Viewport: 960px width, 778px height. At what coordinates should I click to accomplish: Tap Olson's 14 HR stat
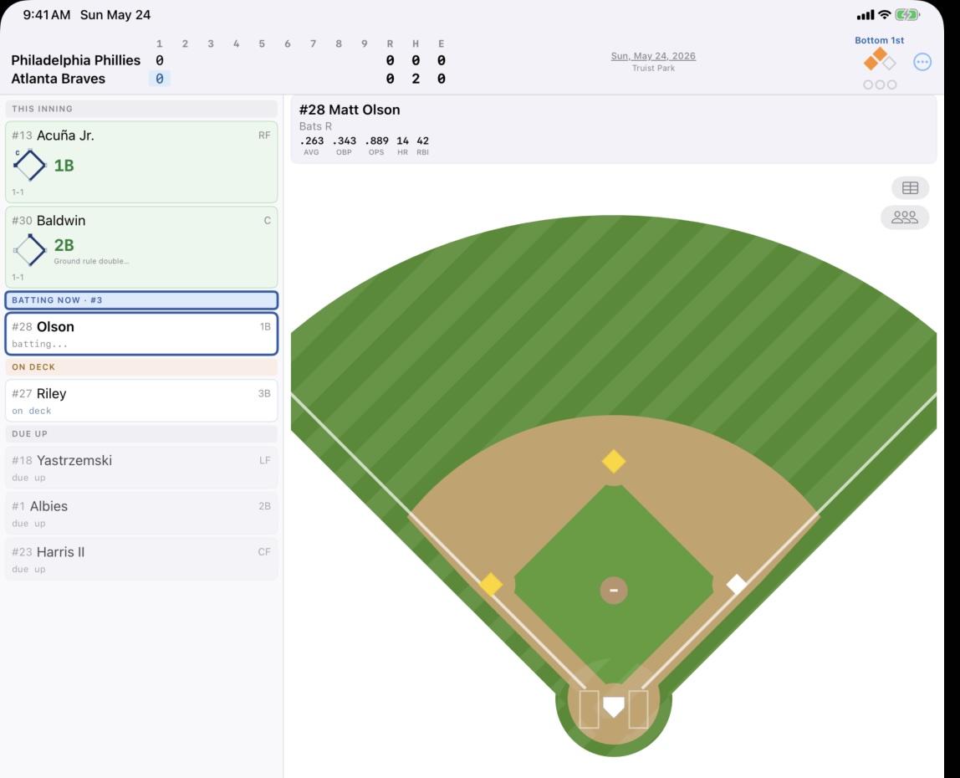pyautogui.click(x=402, y=146)
